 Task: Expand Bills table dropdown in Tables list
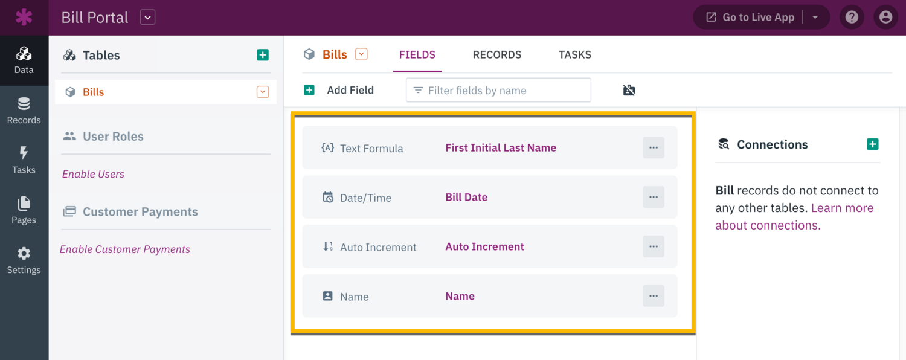[x=263, y=92]
